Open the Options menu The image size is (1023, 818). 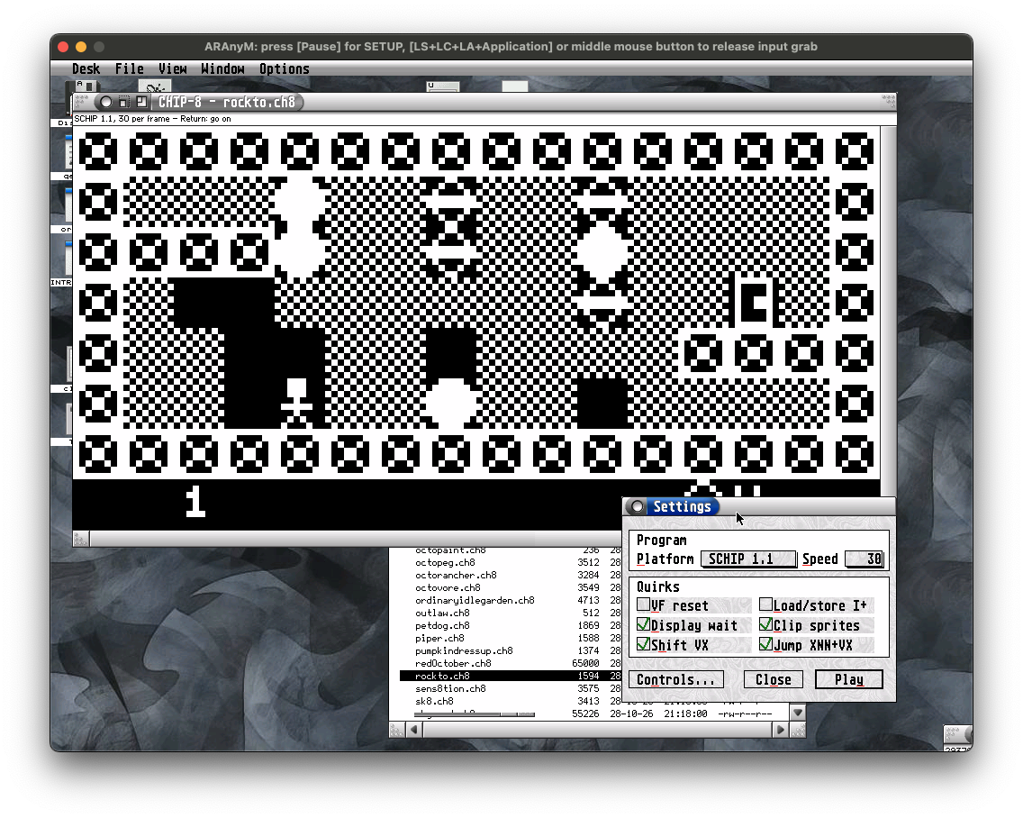click(x=284, y=68)
